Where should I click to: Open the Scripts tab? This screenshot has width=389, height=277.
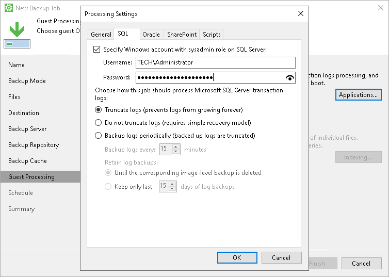coord(212,35)
